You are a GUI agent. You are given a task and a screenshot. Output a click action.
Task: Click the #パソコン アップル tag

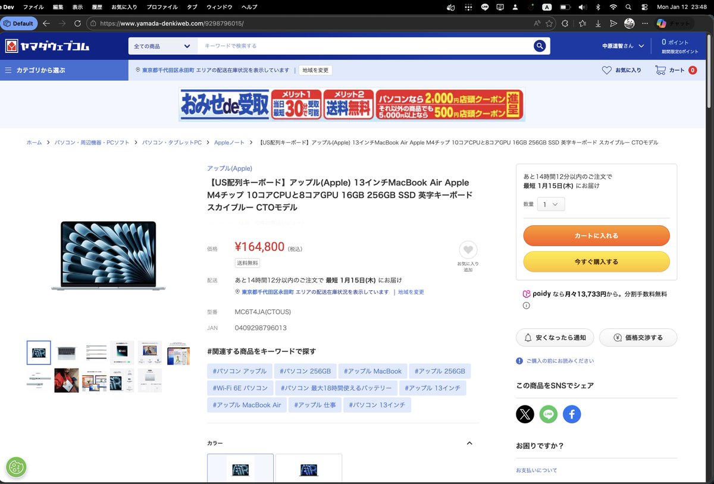click(240, 371)
